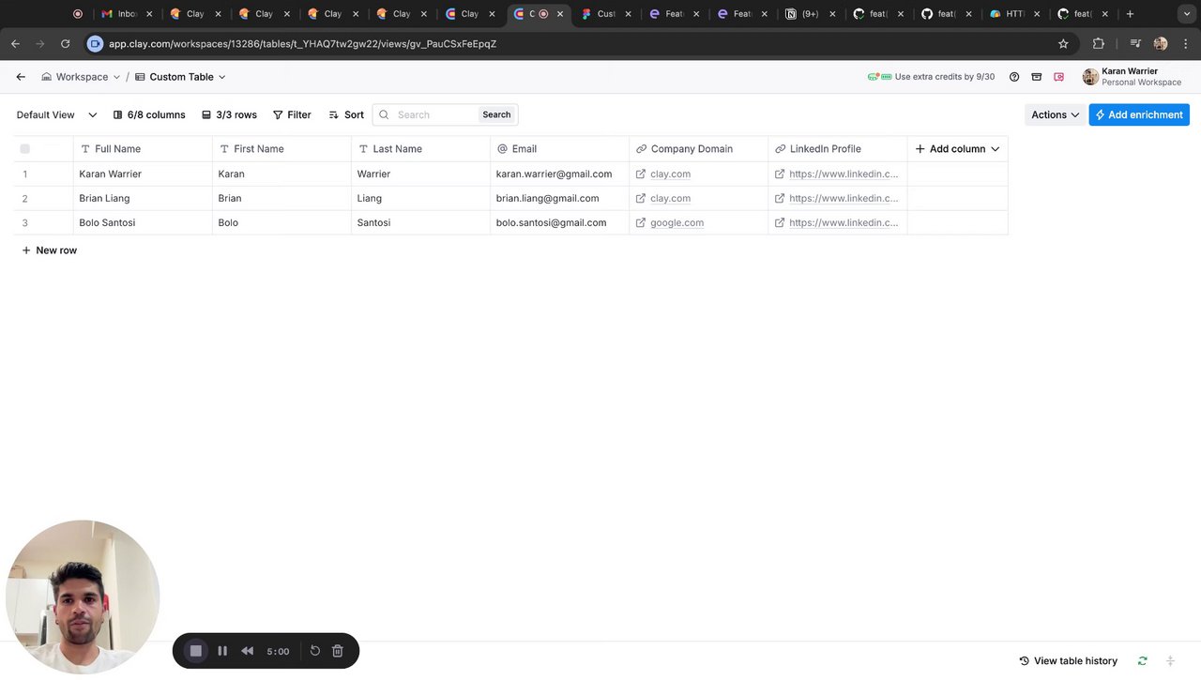
Task: Click View table history
Action: tap(1069, 661)
